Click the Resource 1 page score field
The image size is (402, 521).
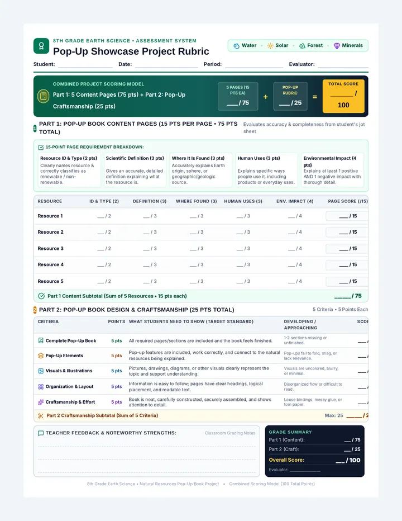click(x=347, y=216)
